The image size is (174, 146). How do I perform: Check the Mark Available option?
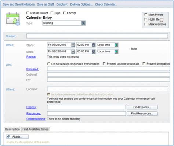pyautogui.click(x=146, y=24)
